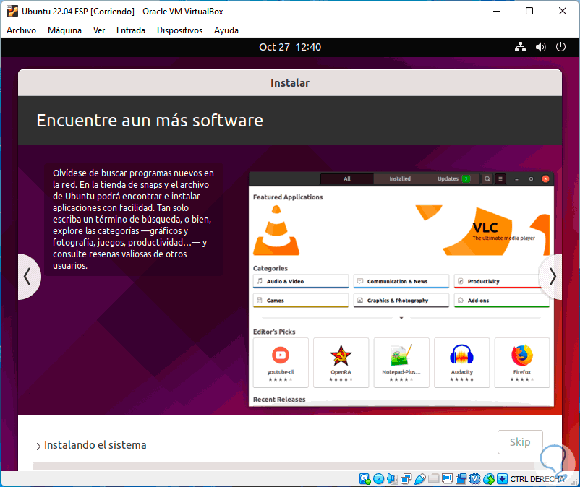The width and height of the screenshot is (580, 487).
Task: Click the red close button of software store
Action: tap(545, 179)
